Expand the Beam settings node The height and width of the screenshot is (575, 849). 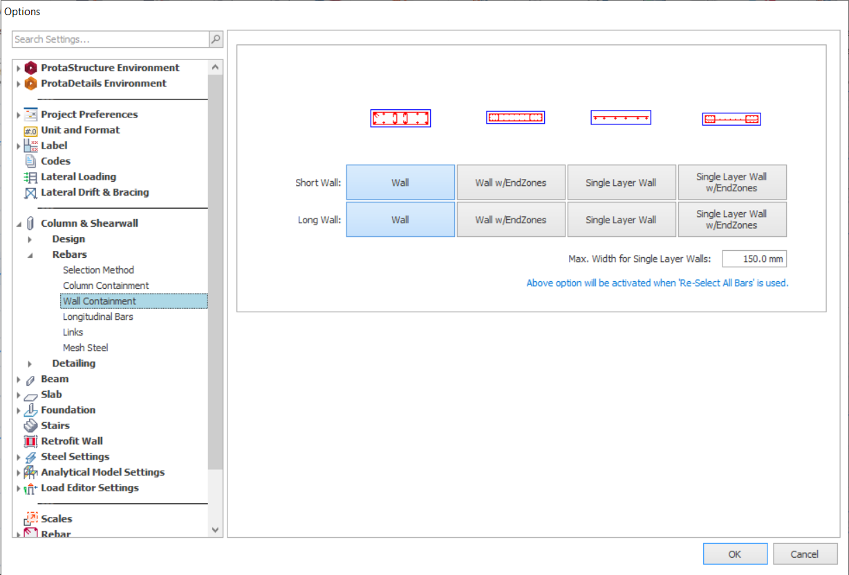pos(19,379)
